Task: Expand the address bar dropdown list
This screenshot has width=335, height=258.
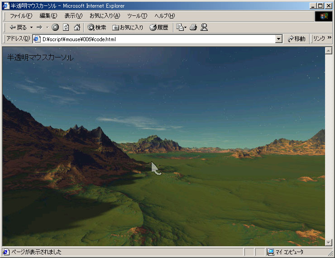Action: (x=278, y=39)
